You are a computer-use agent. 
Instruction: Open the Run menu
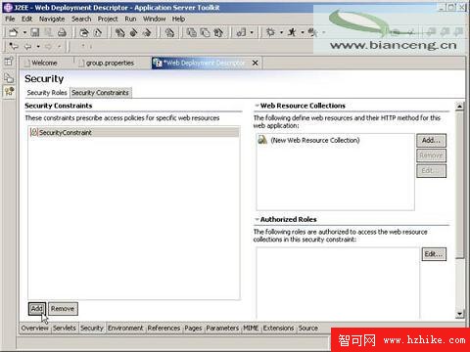pyautogui.click(x=130, y=19)
